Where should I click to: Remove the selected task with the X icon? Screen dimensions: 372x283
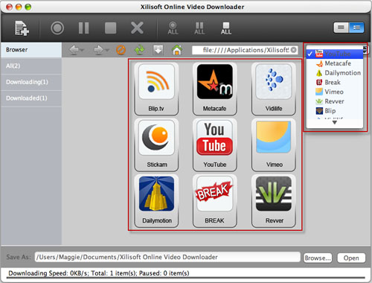pyautogui.click(x=137, y=28)
